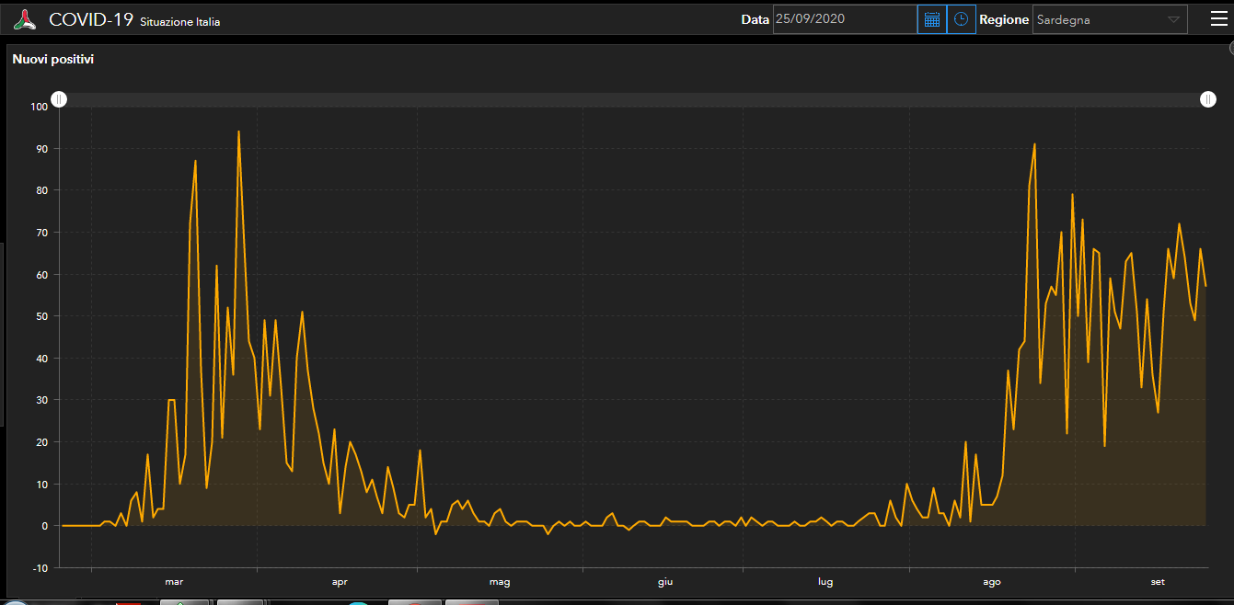
Task: Grab the right range slider handle
Action: 1208,99
